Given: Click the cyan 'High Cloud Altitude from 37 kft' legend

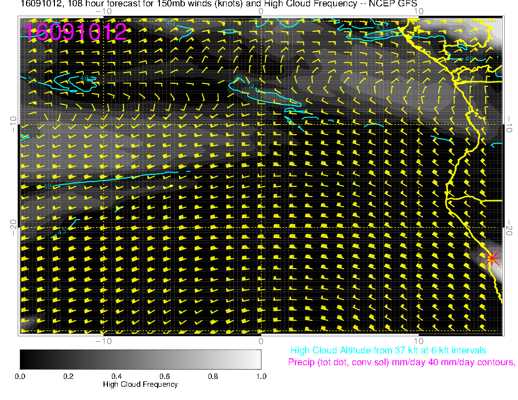Looking at the screenshot, I should coord(388,350).
